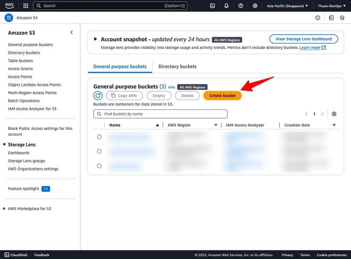Open Access Points in the sidebar
Image resolution: width=351 pixels, height=259 pixels.
coord(20,77)
